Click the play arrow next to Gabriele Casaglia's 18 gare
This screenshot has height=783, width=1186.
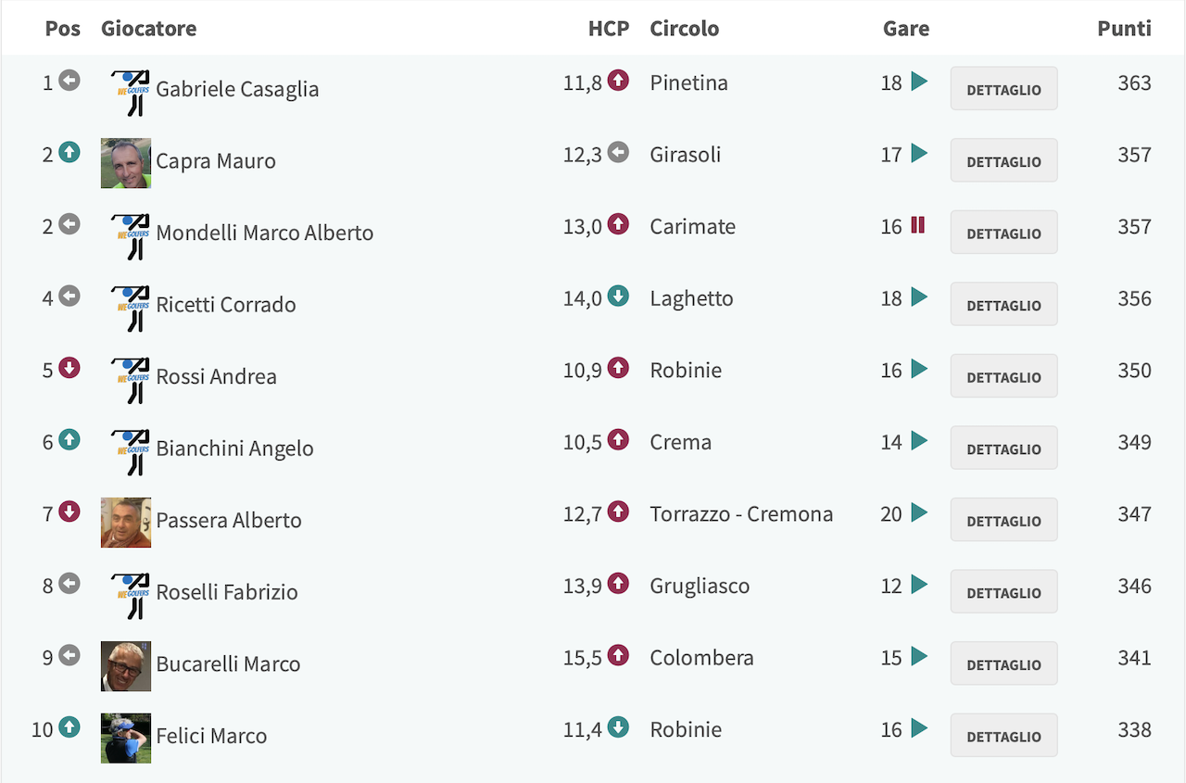click(919, 82)
